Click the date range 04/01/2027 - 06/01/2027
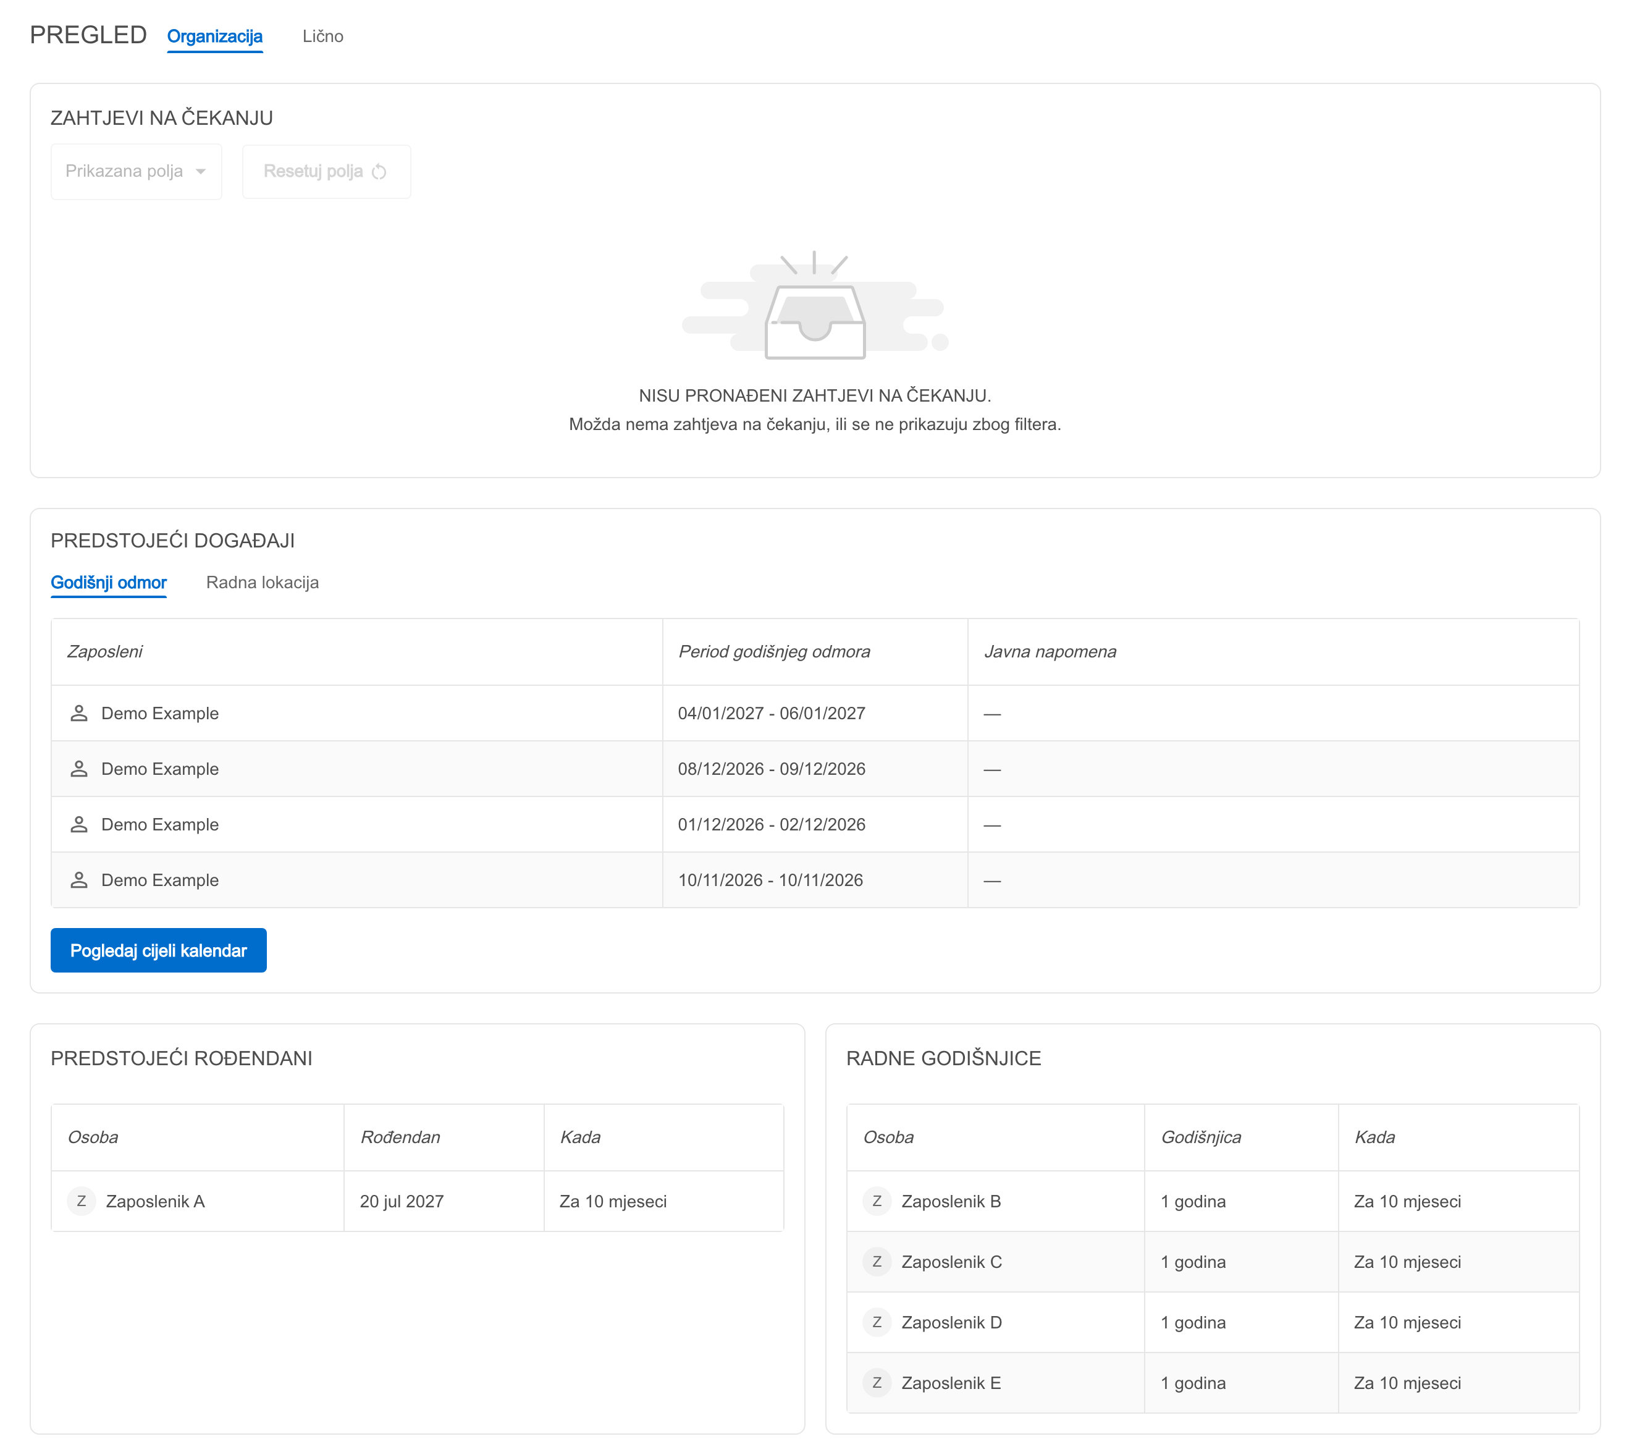This screenshot has width=1637, height=1452. click(772, 713)
